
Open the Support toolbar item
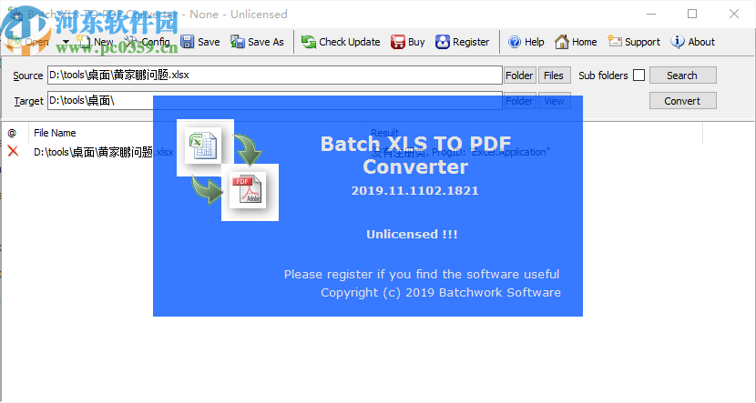(x=634, y=42)
